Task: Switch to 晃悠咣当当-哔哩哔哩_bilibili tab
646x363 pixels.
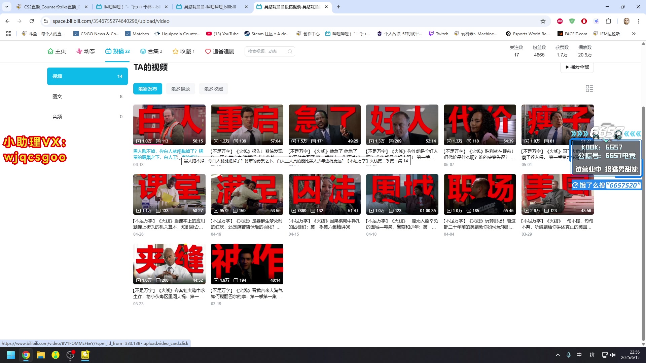Action: (x=212, y=7)
